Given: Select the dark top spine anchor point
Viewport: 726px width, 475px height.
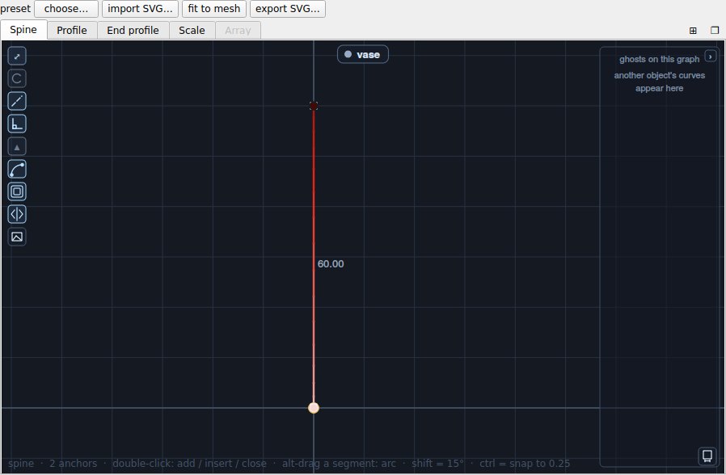Looking at the screenshot, I should click(314, 107).
